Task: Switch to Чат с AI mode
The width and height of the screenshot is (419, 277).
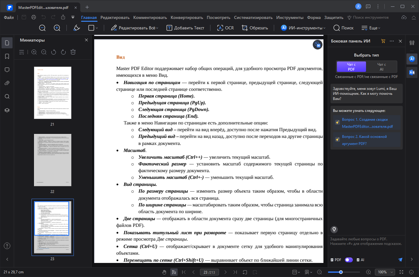Action: click(x=381, y=67)
